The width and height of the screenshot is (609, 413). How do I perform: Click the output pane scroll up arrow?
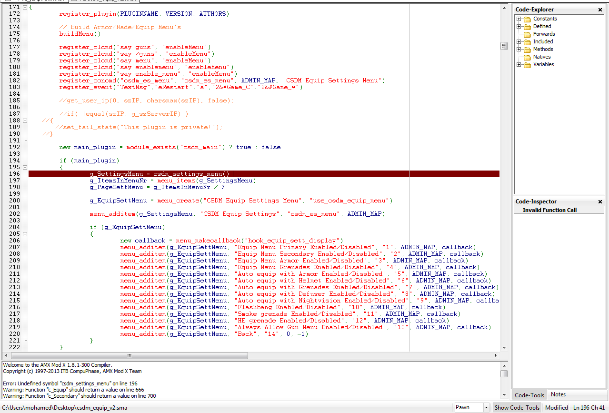[504, 365]
